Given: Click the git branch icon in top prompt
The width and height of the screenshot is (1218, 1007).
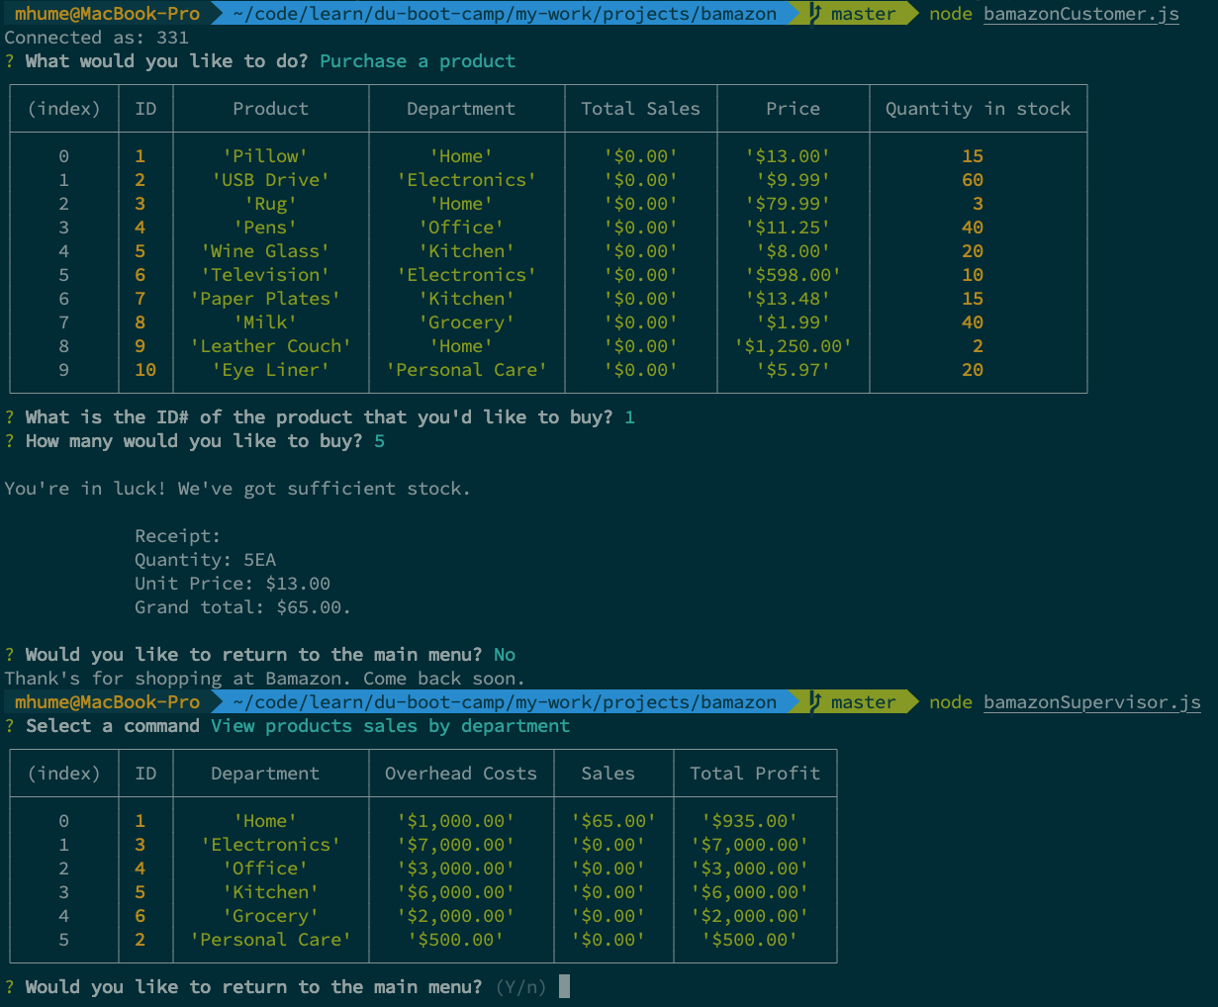Looking at the screenshot, I should (815, 14).
